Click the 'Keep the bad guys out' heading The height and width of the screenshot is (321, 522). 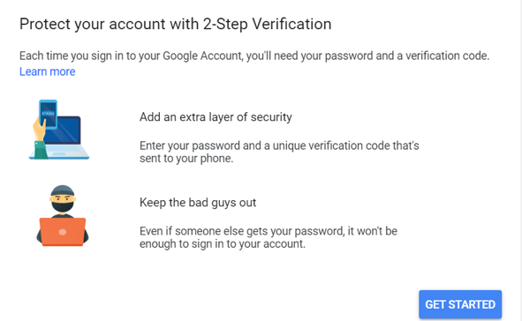[198, 202]
